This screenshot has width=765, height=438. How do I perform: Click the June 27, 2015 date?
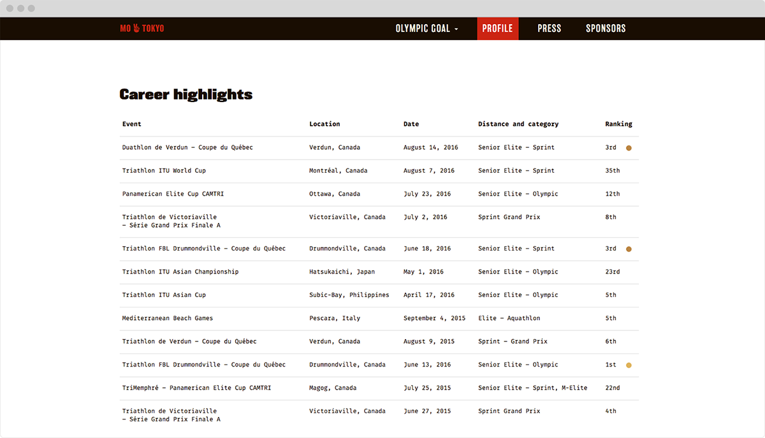click(427, 411)
